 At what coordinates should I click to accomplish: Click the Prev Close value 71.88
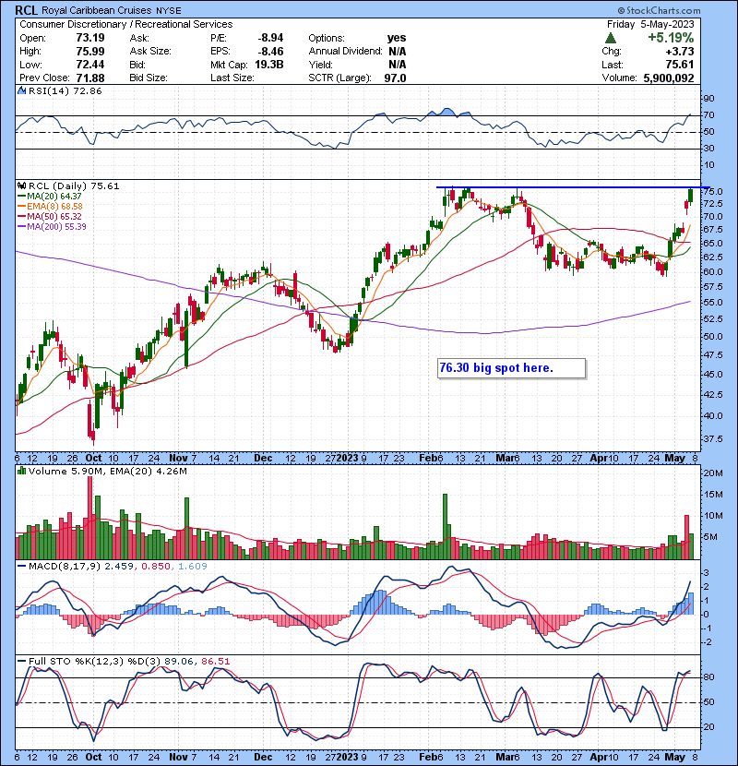[x=90, y=78]
